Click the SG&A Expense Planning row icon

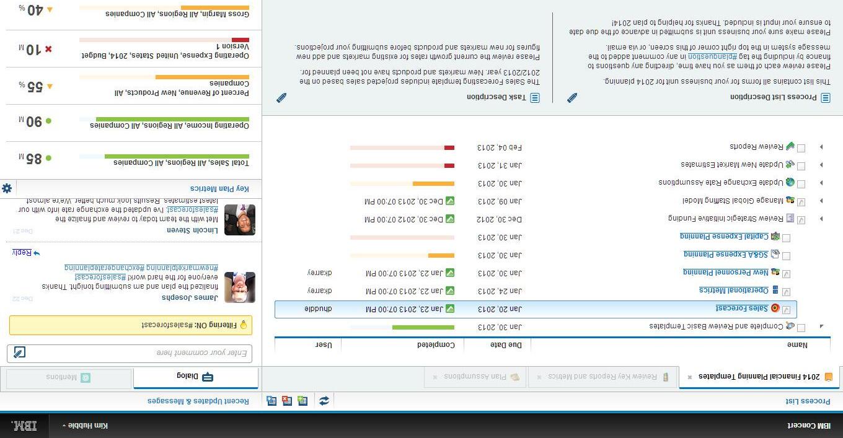point(775,254)
